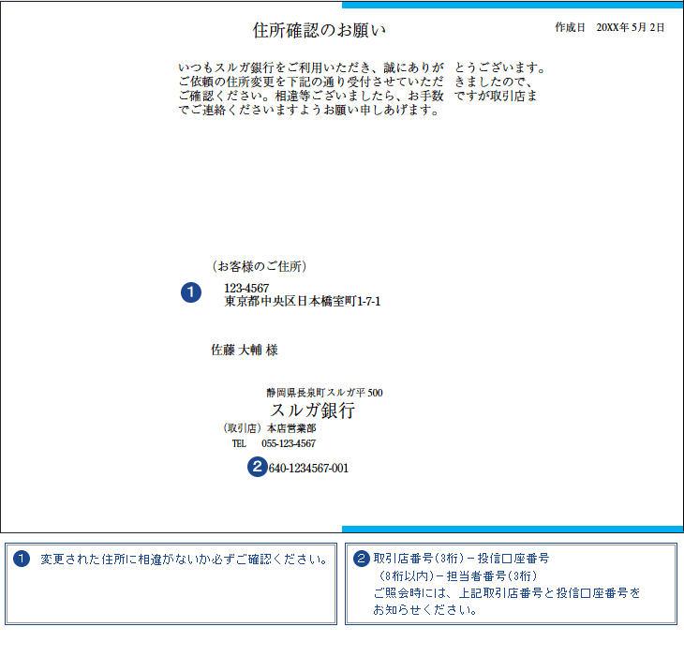
Task: Click note line お知らせください。
Action: [x=425, y=610]
